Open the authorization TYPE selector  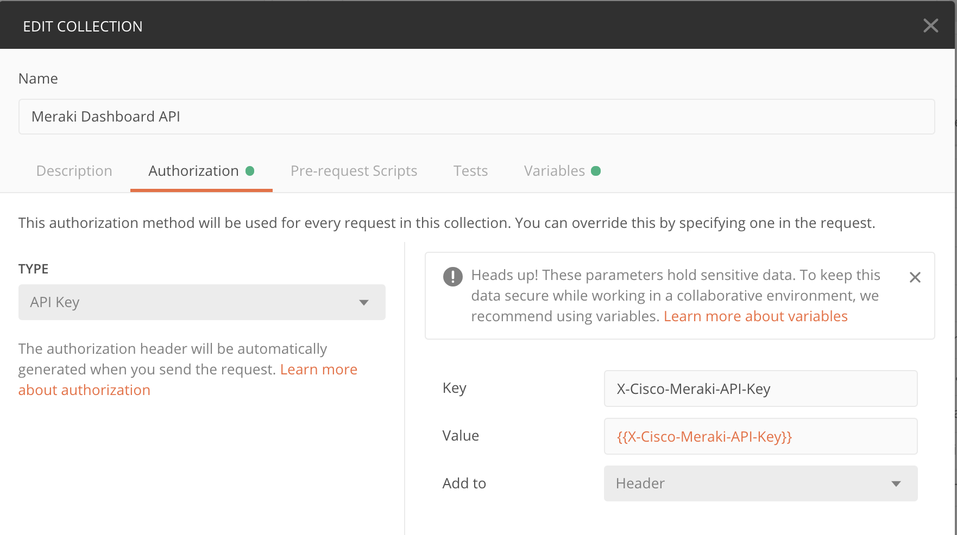(202, 302)
